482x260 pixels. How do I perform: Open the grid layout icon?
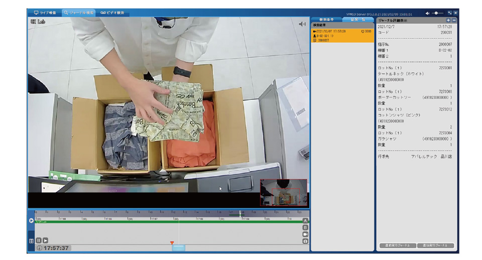point(31,241)
